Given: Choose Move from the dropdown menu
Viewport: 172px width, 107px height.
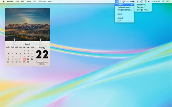Looking at the screenshot, I should [124, 14].
